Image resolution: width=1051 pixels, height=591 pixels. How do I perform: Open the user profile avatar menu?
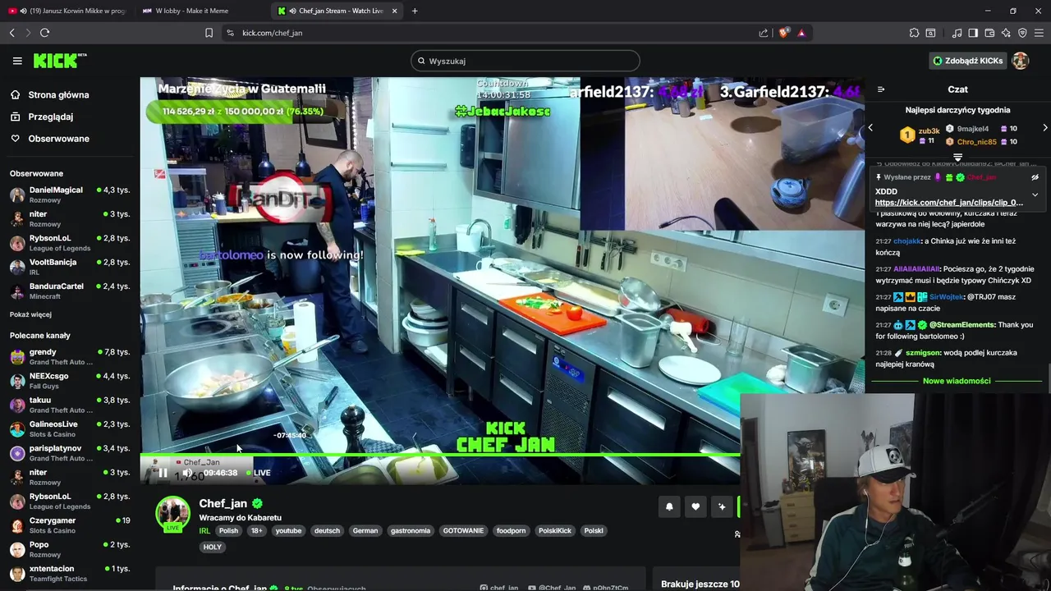point(1021,61)
